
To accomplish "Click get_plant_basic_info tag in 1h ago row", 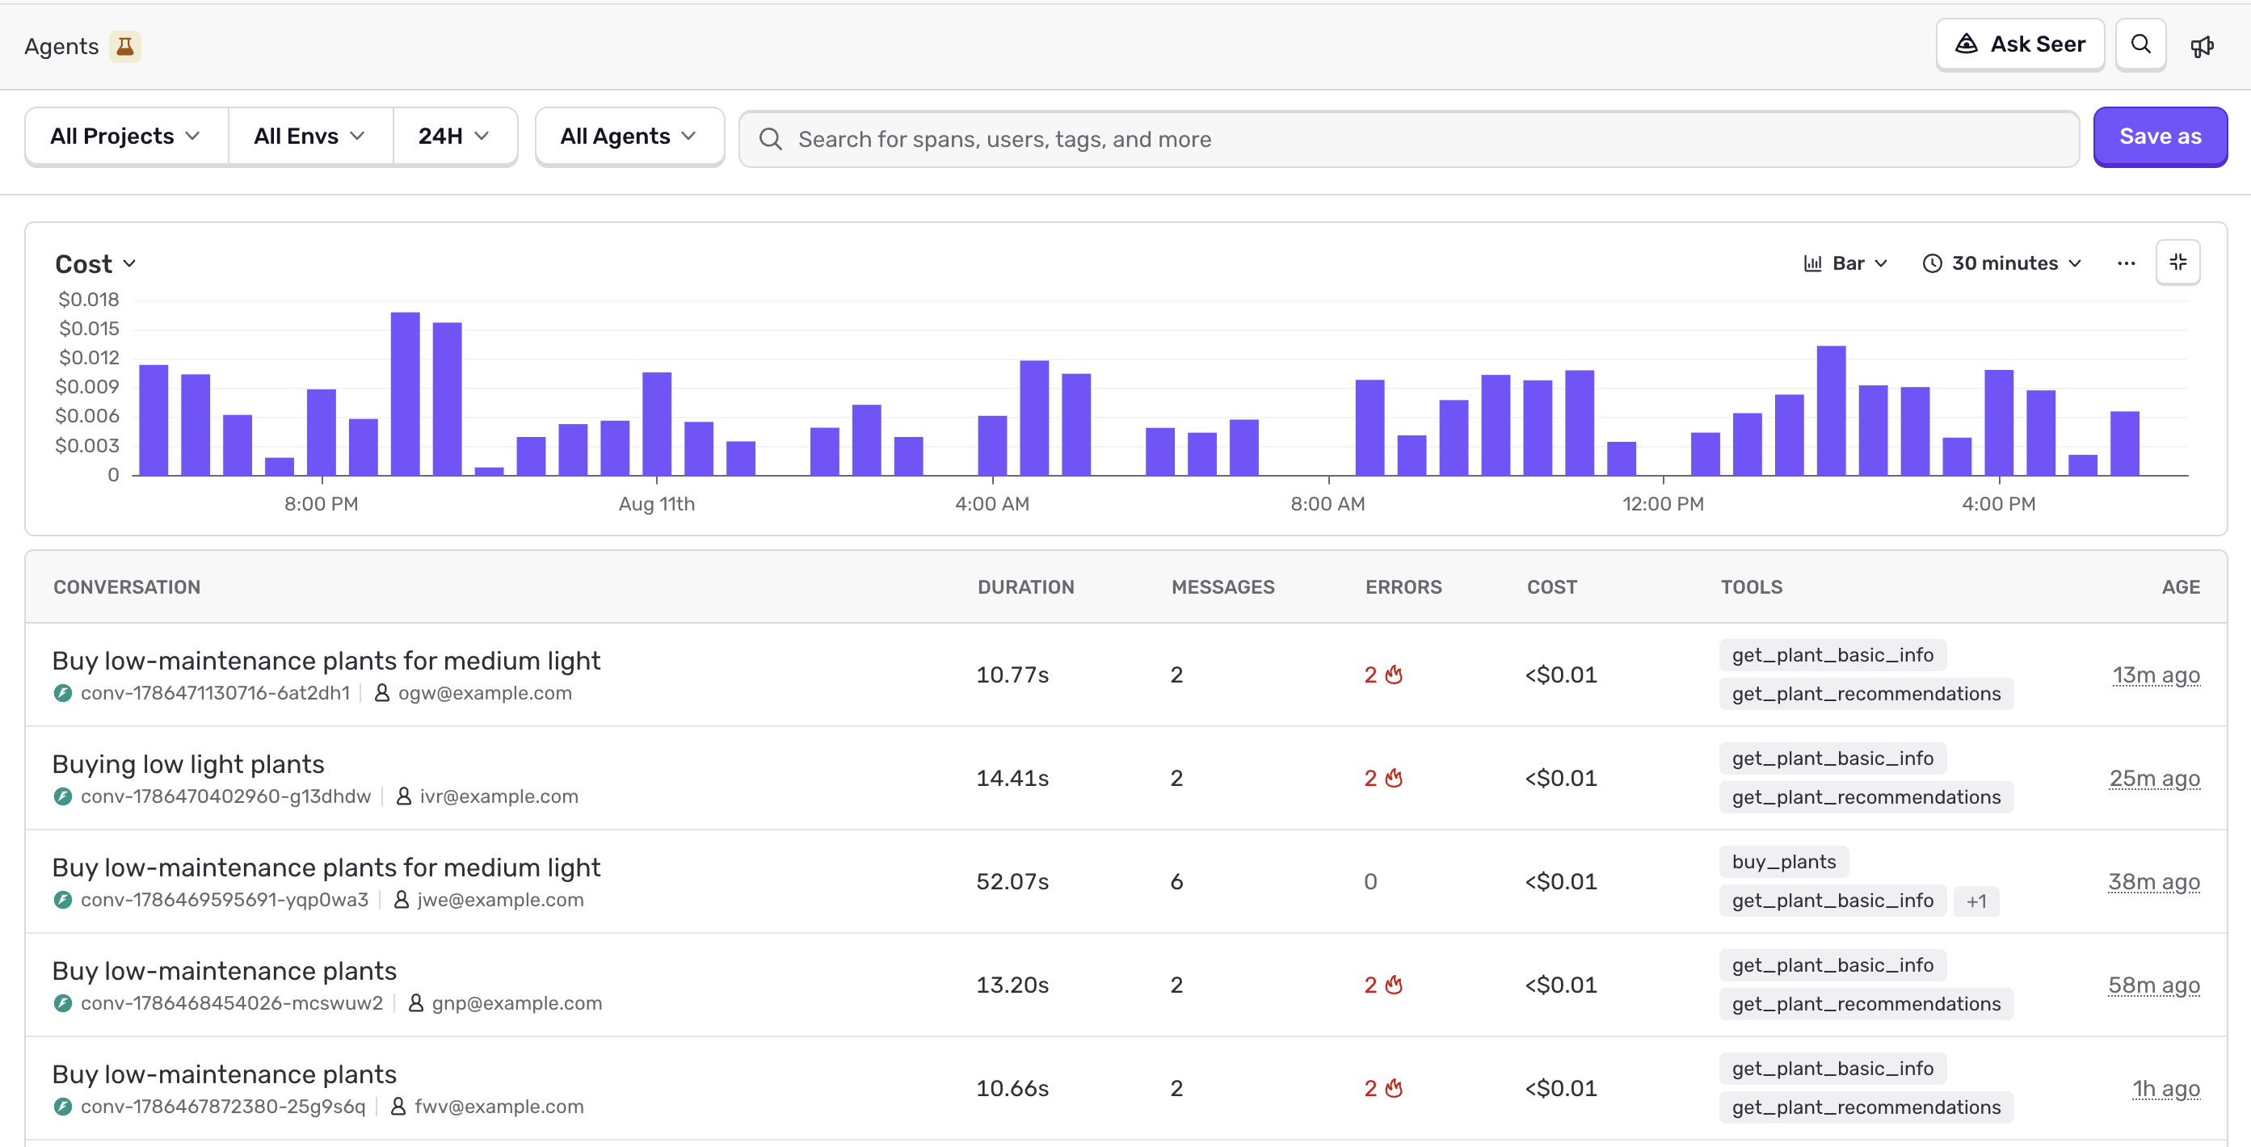I will coord(1832,1069).
